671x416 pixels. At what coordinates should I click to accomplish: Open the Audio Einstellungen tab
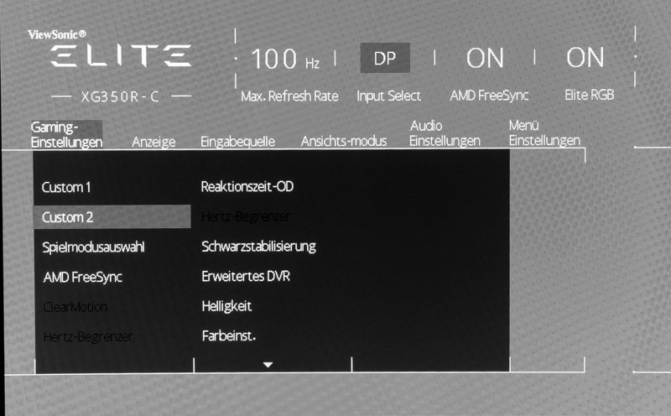[445, 133]
